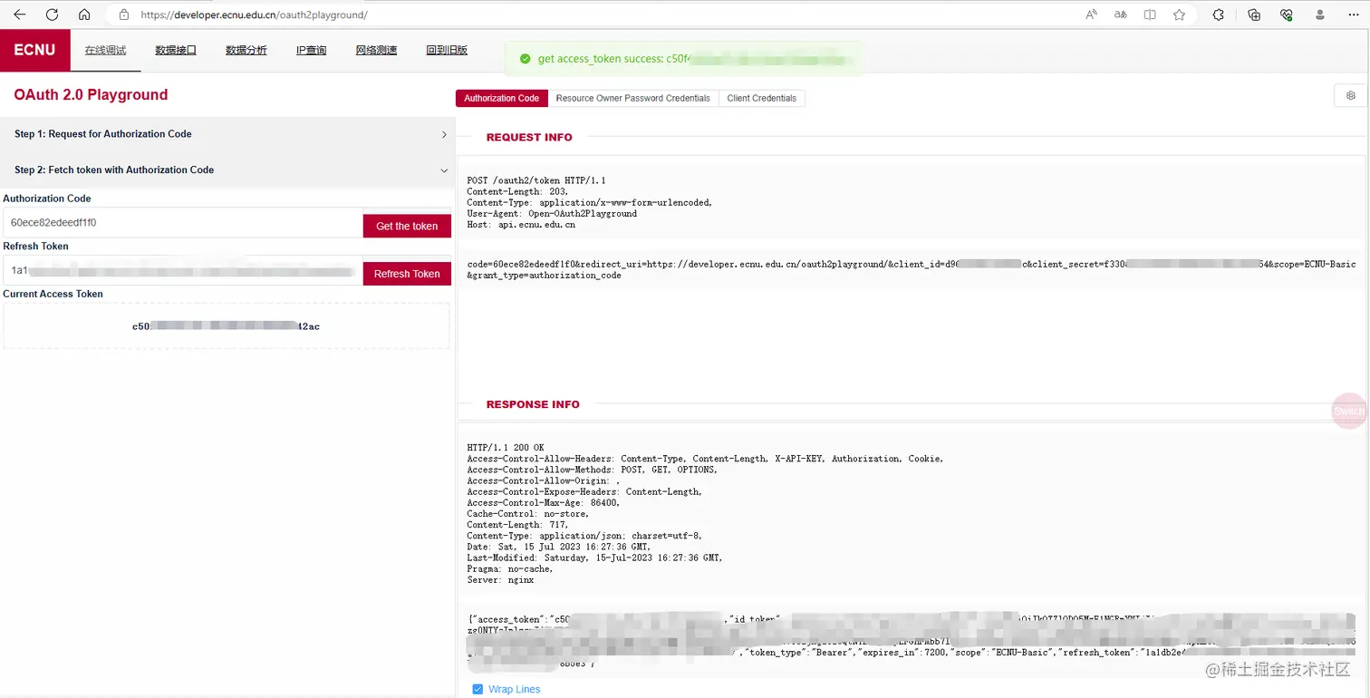Click the Content-Length: 203 request header line
This screenshot has width=1370, height=698.
tap(517, 191)
